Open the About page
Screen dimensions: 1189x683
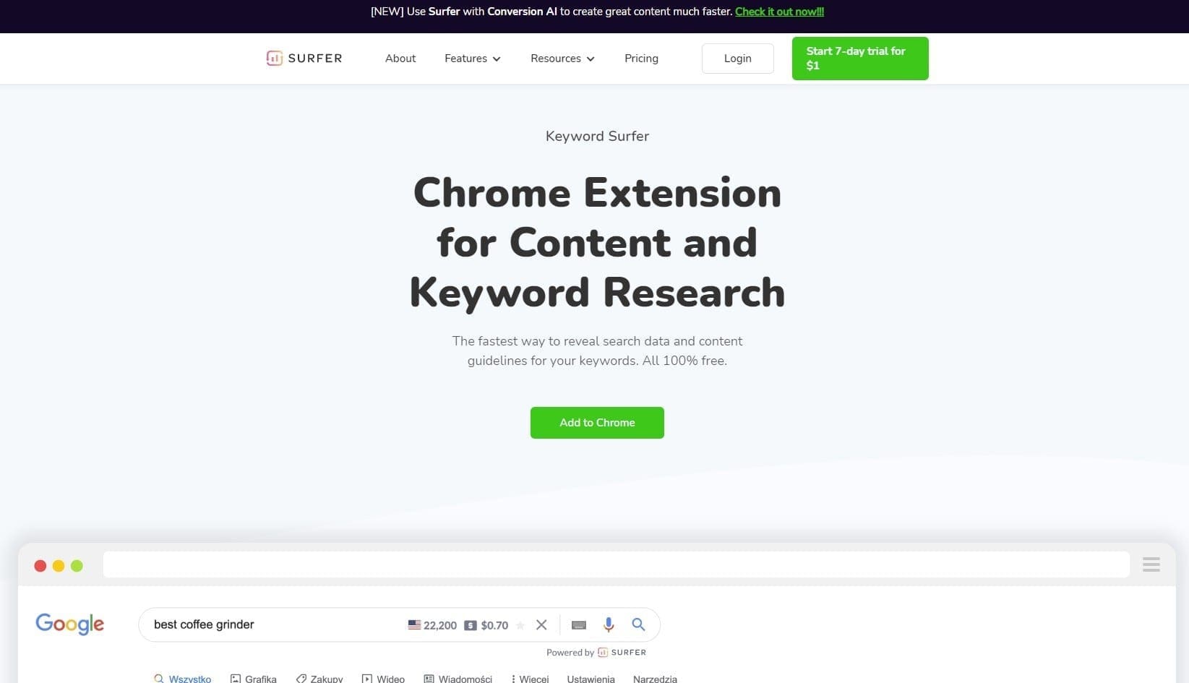click(400, 59)
